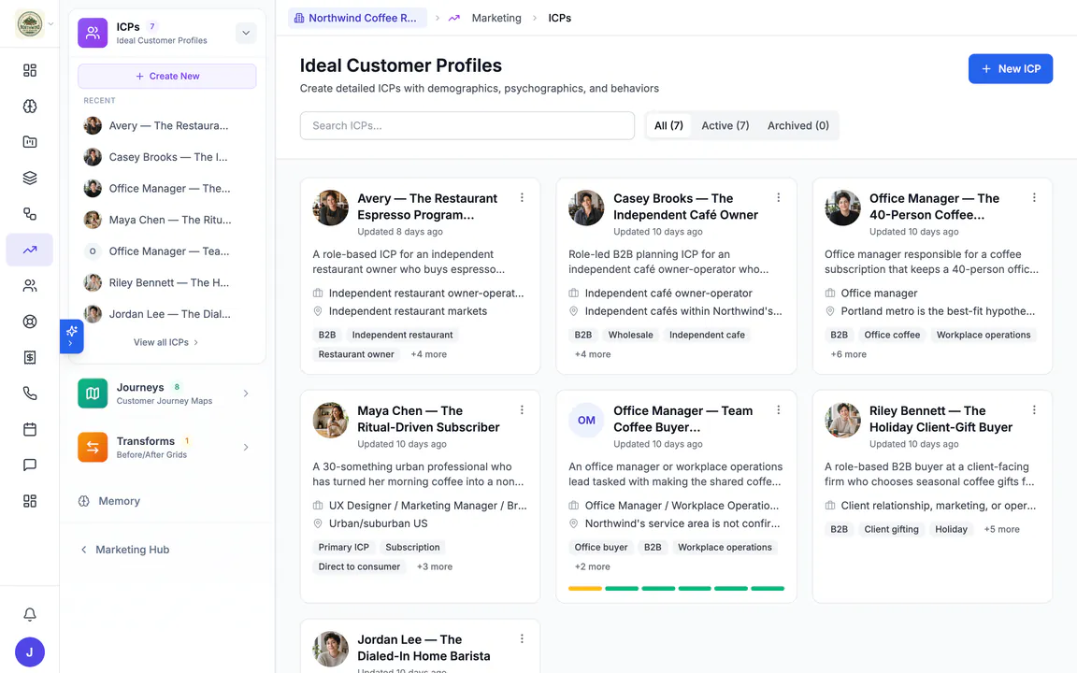
Task: Open Office Manager — The... recent item
Action: (167, 188)
